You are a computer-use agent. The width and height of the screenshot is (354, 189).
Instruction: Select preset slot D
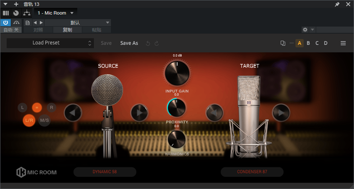[326, 43]
